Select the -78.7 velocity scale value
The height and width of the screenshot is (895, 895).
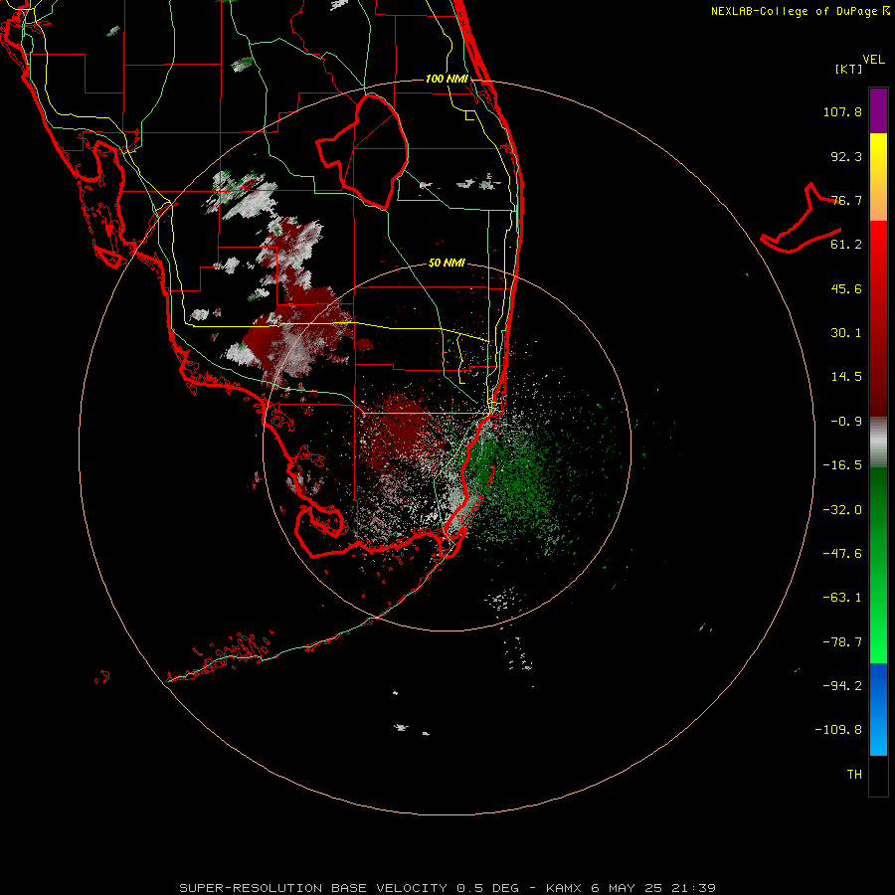(x=842, y=642)
